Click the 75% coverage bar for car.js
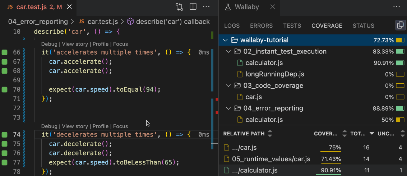The width and height of the screenshot is (407, 176). (x=330, y=148)
